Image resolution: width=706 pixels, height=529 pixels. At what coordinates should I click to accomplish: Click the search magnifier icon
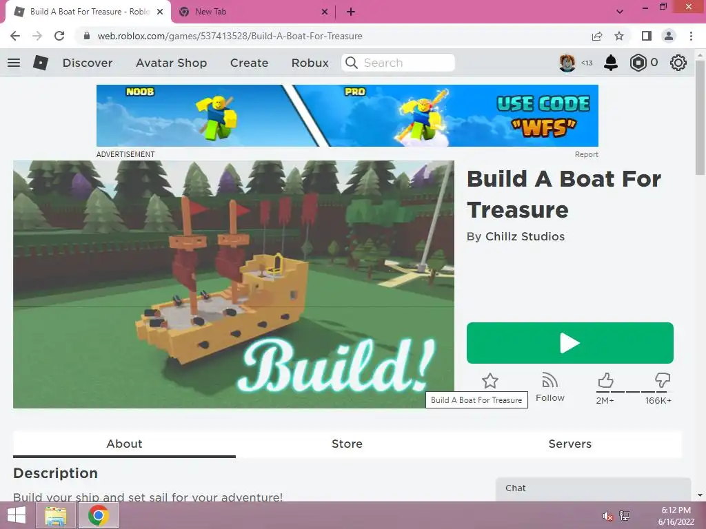point(351,63)
